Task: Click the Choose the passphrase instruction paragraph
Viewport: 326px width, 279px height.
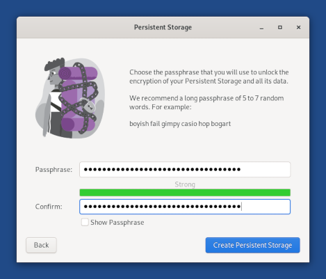Action: point(209,77)
